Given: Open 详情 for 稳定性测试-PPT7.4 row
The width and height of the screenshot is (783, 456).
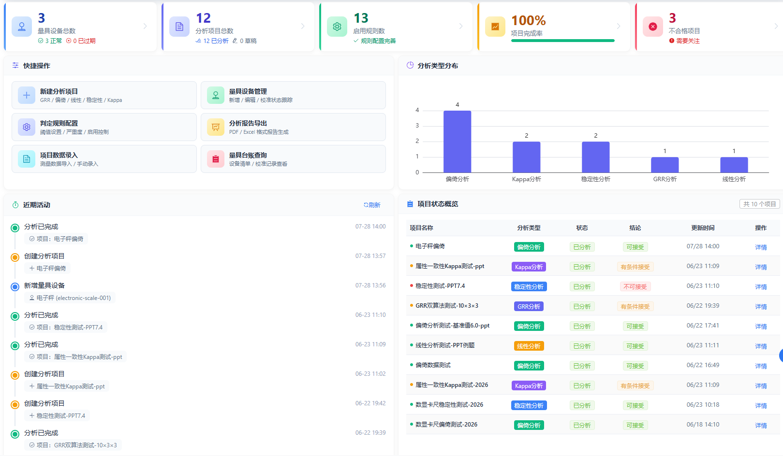Looking at the screenshot, I should tap(761, 287).
